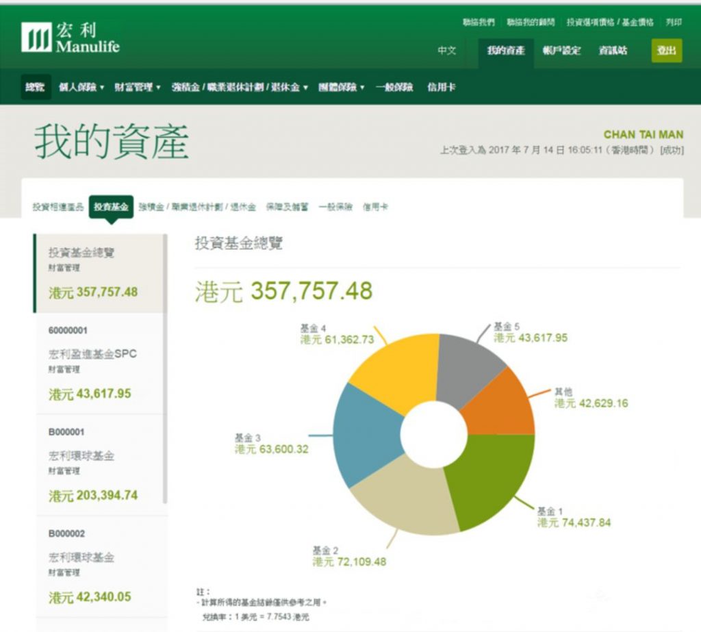The width and height of the screenshot is (701, 632).
Task: Switch to 一般保險 tab below 我的資產 heading
Action: point(335,207)
